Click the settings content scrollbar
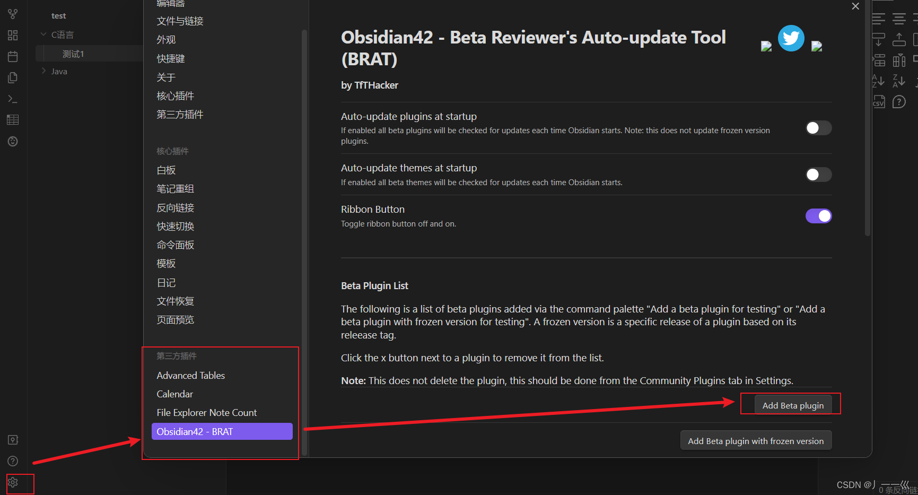Viewport: 918px width, 495px height. (868, 118)
